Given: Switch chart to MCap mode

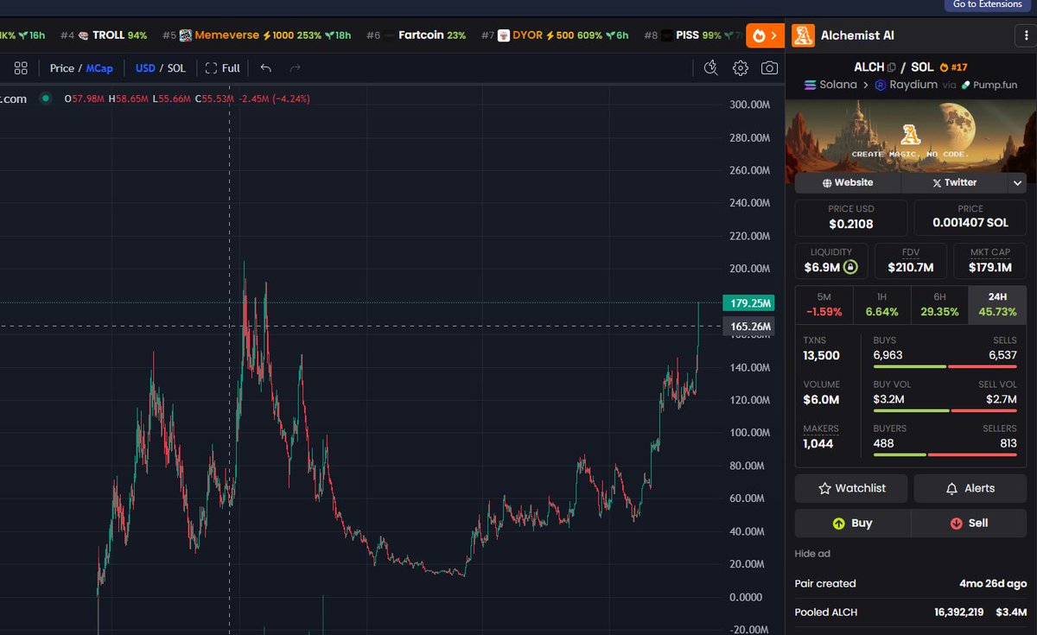Looking at the screenshot, I should [99, 67].
